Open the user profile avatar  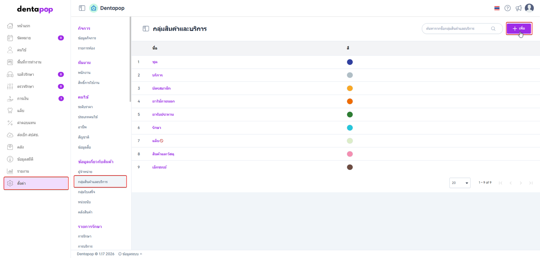tap(529, 8)
